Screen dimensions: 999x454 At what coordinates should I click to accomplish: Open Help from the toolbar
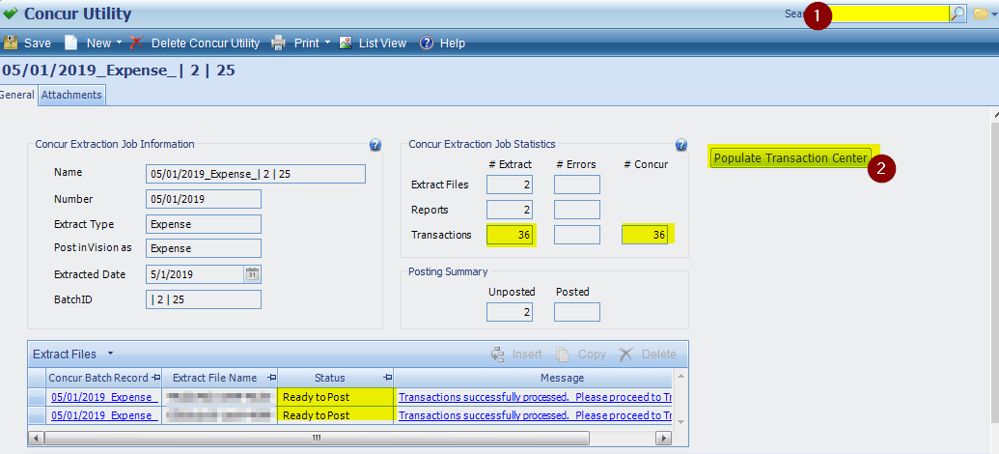[443, 43]
